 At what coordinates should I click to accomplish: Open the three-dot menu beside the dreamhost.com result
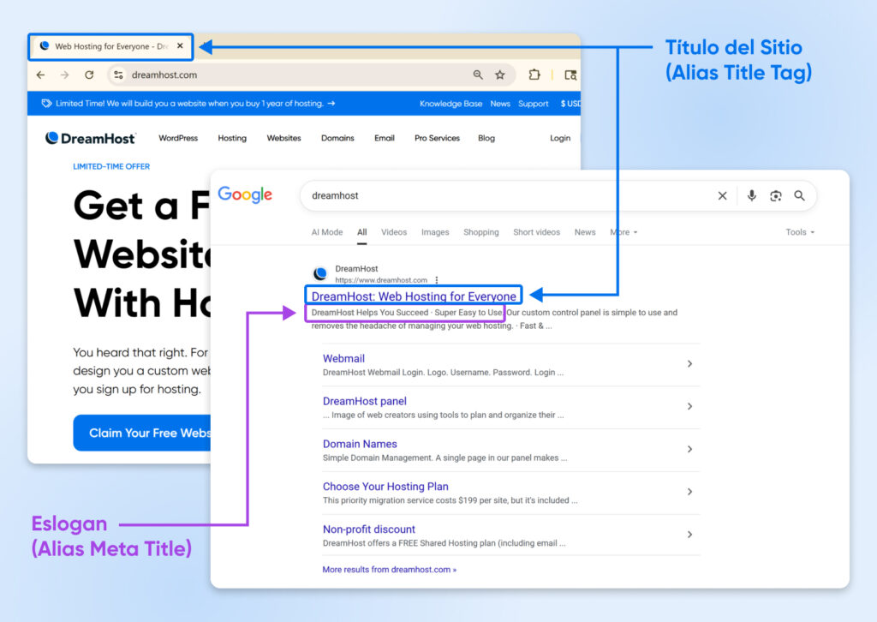click(437, 280)
